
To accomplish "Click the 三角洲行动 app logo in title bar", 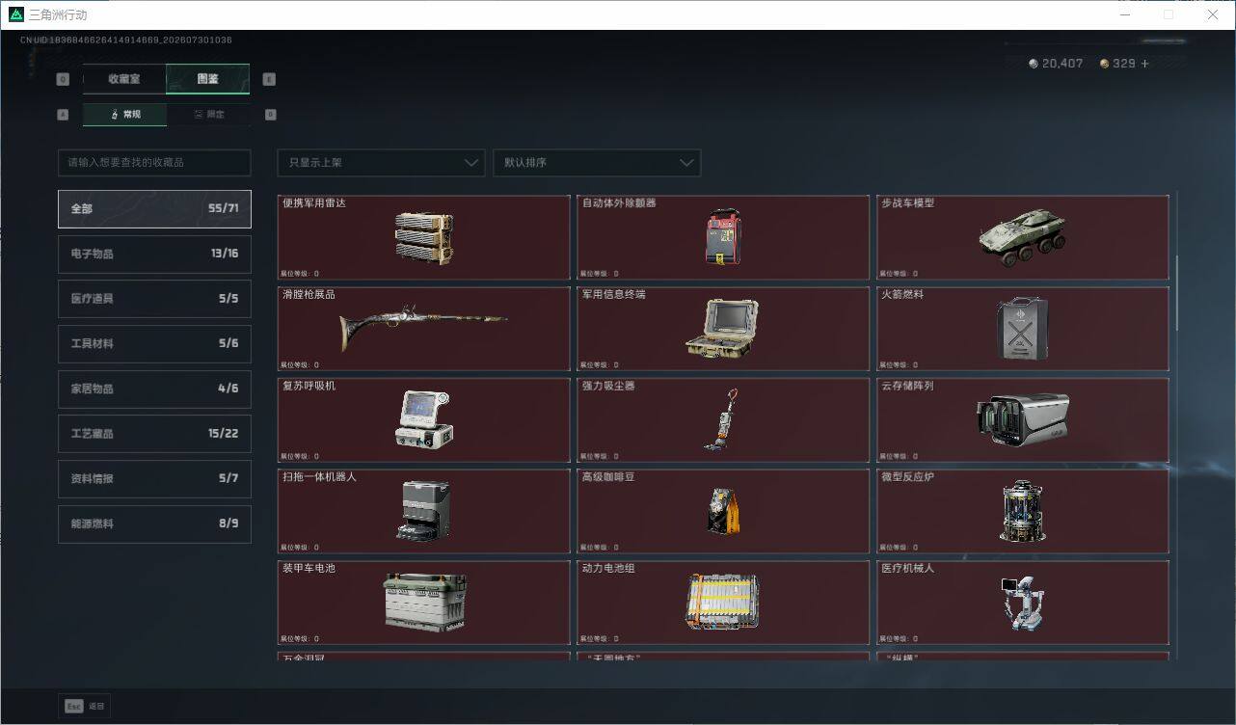I will 15,14.
